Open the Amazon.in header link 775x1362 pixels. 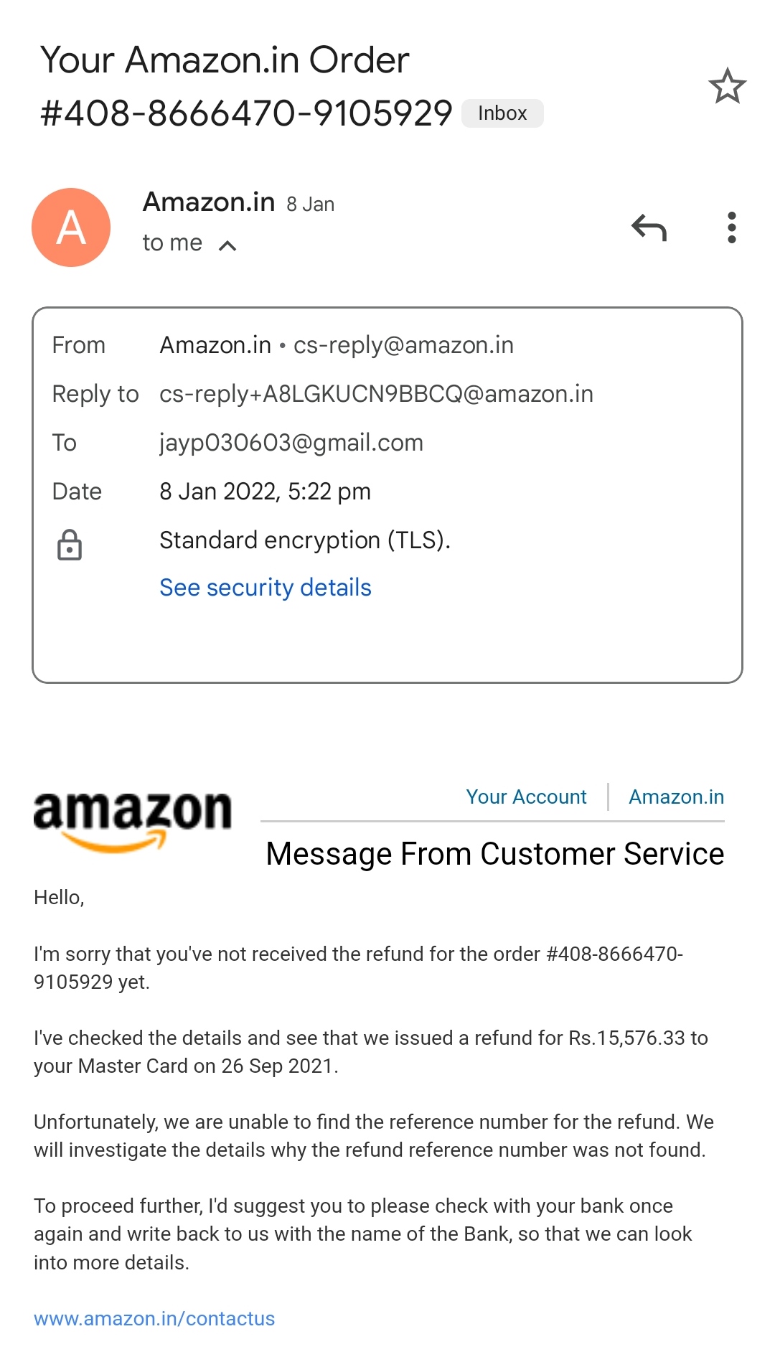click(676, 797)
